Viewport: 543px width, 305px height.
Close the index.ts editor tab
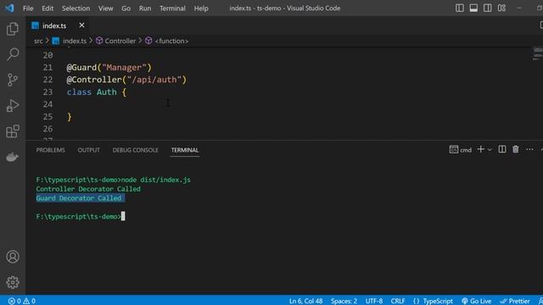point(81,25)
